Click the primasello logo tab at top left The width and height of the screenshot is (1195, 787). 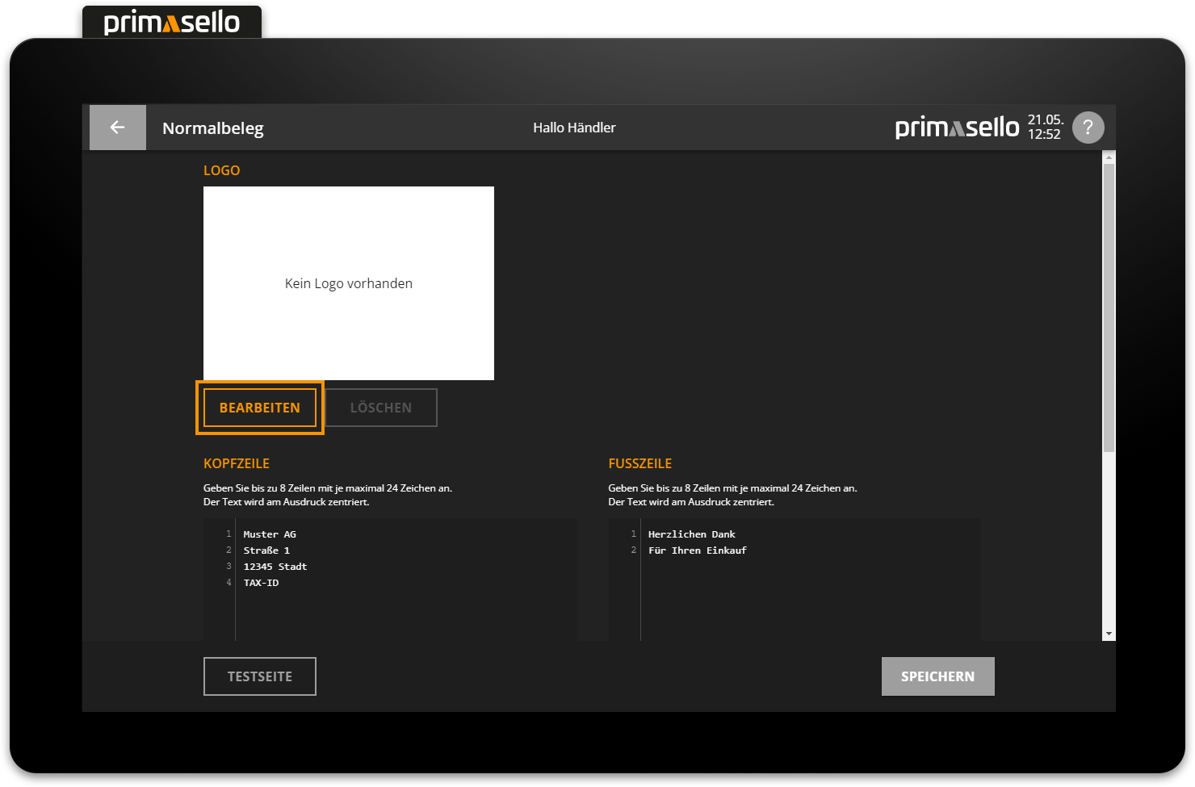172,23
